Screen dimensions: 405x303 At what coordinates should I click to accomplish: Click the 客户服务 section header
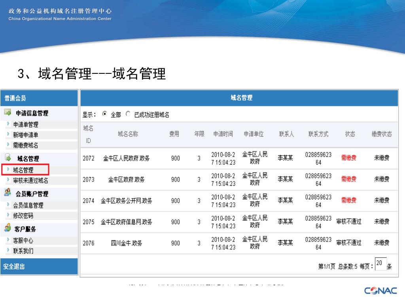[x=25, y=229]
